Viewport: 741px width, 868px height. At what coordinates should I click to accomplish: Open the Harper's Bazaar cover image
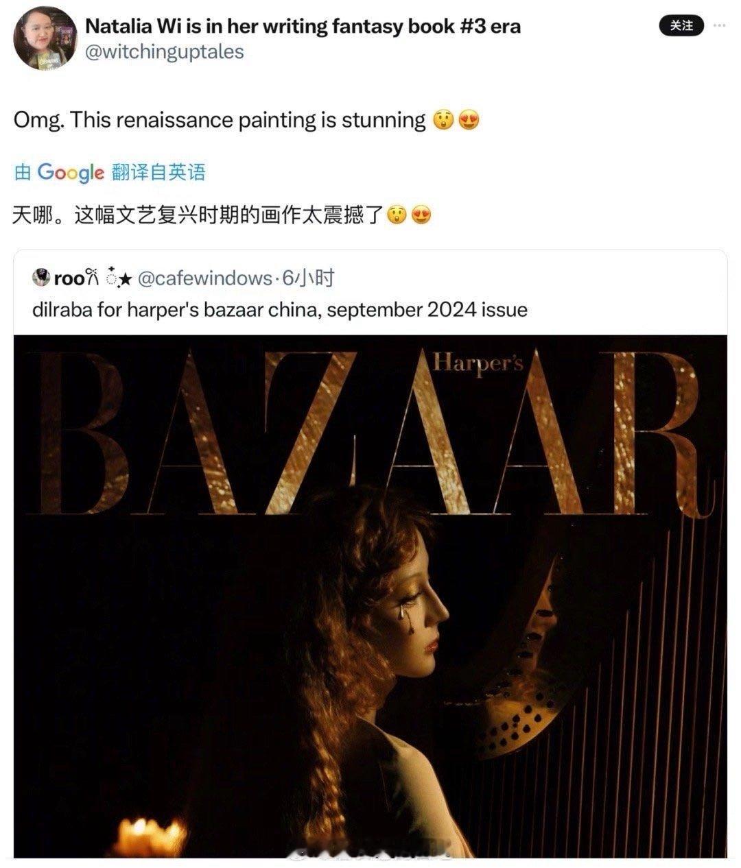click(370, 596)
